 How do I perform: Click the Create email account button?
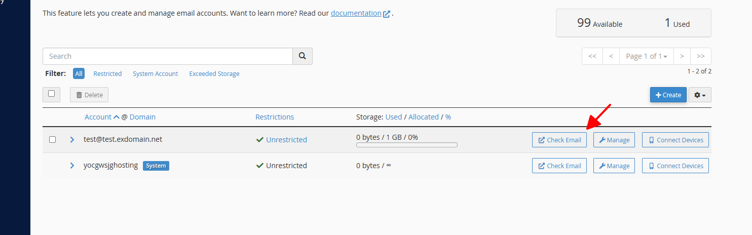[x=668, y=95]
